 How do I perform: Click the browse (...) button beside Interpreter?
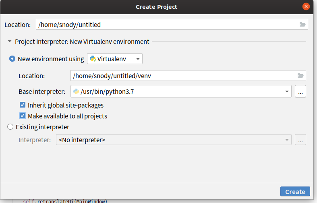[300, 140]
